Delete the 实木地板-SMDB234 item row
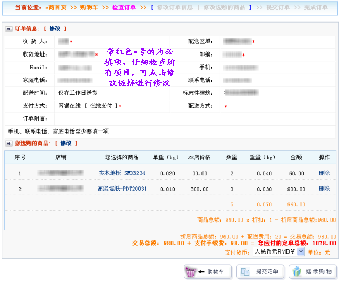Viewport: 341px width, 286px height. [x=324, y=173]
